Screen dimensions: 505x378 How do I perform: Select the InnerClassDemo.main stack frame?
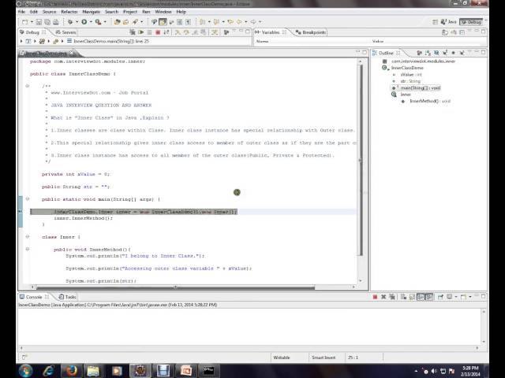[x=111, y=41]
